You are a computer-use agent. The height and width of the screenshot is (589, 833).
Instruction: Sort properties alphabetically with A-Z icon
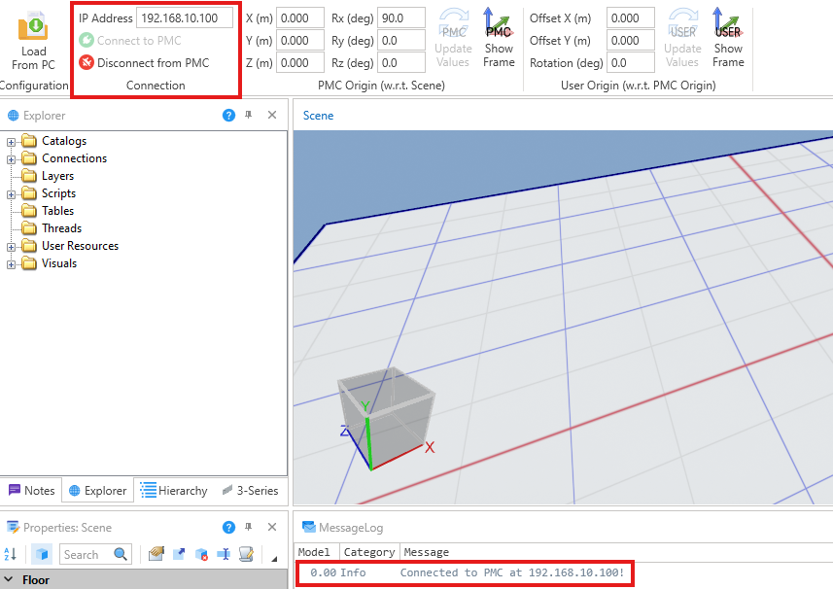pos(11,554)
